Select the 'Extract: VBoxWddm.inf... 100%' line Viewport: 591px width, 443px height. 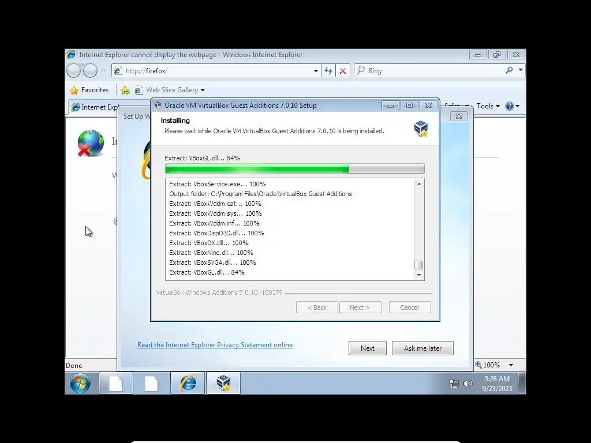tap(214, 223)
